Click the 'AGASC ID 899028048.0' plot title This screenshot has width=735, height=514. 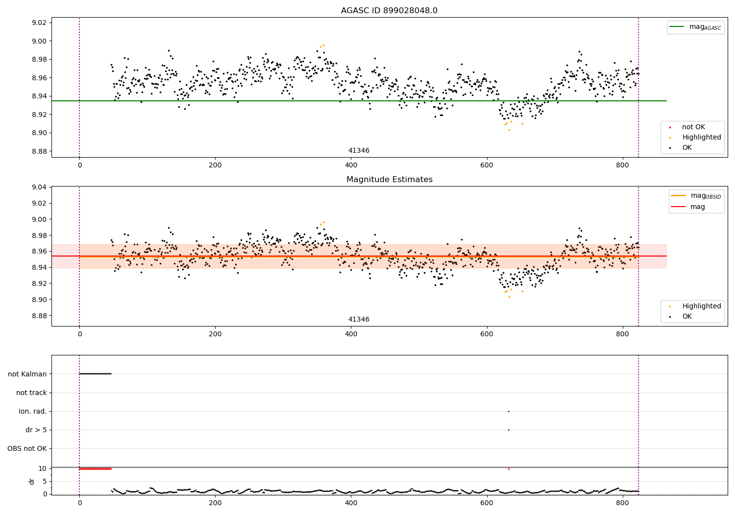(389, 11)
